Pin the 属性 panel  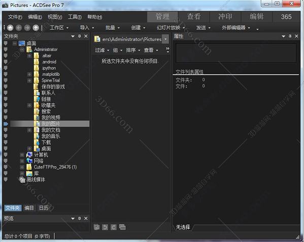click(x=290, y=36)
